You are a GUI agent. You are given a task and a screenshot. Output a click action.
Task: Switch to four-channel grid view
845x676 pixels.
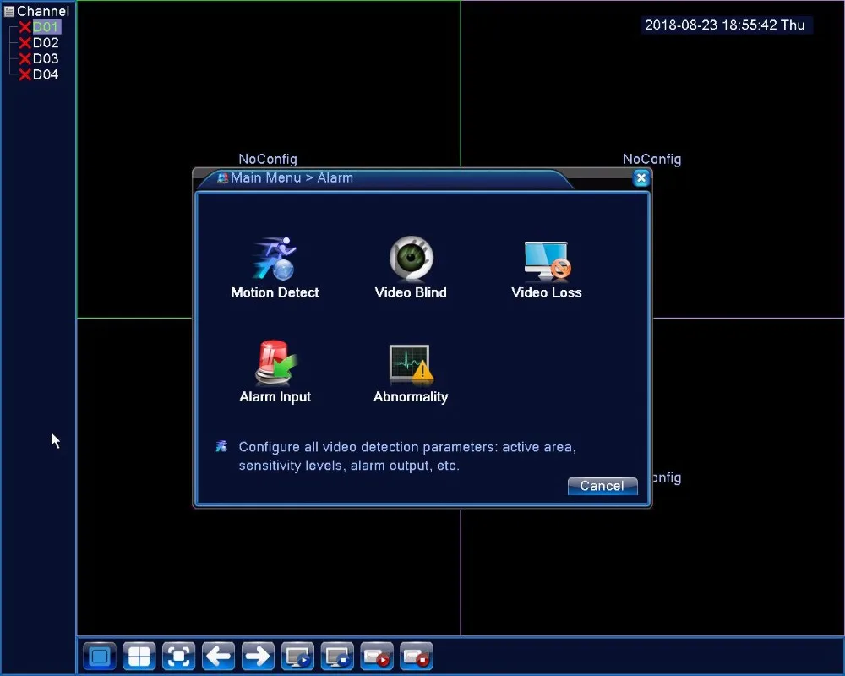pyautogui.click(x=139, y=656)
